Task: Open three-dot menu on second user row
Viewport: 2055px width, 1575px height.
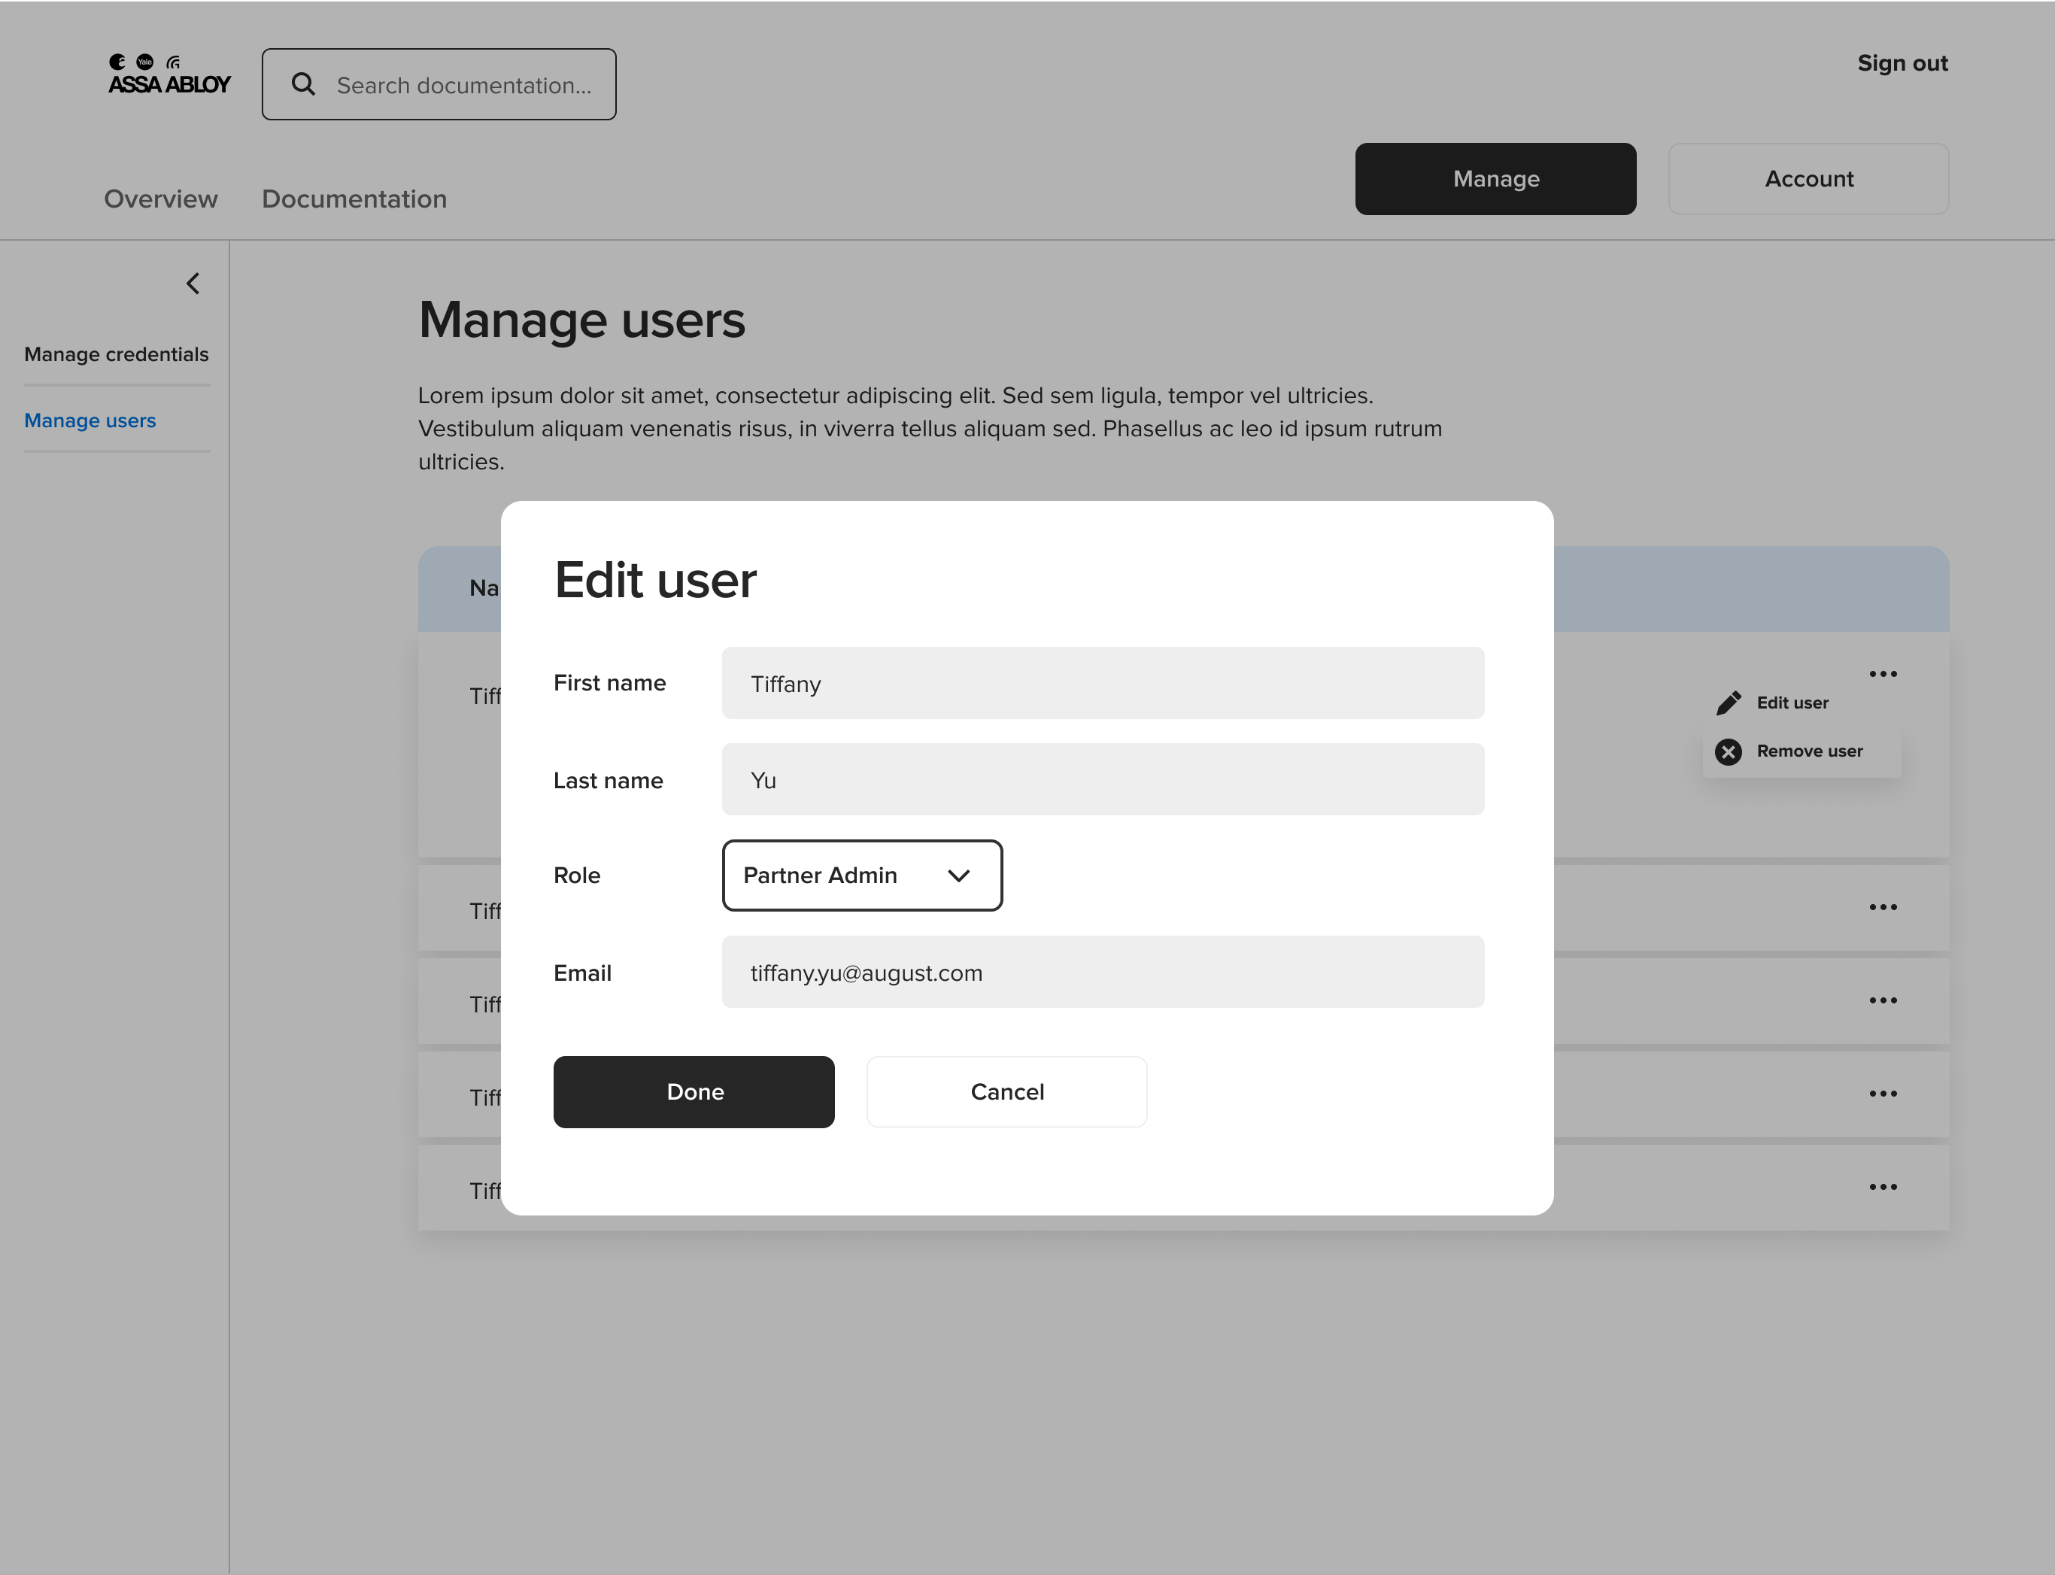Action: point(1883,908)
